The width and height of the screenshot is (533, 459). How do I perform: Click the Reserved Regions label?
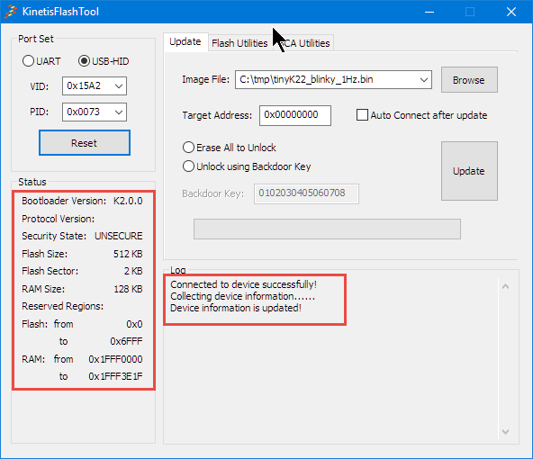62,306
